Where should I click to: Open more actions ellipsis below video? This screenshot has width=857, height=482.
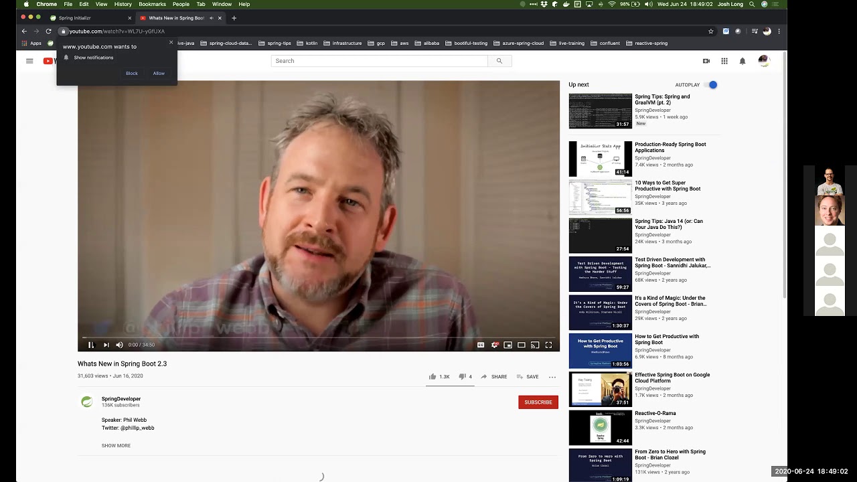(x=552, y=377)
